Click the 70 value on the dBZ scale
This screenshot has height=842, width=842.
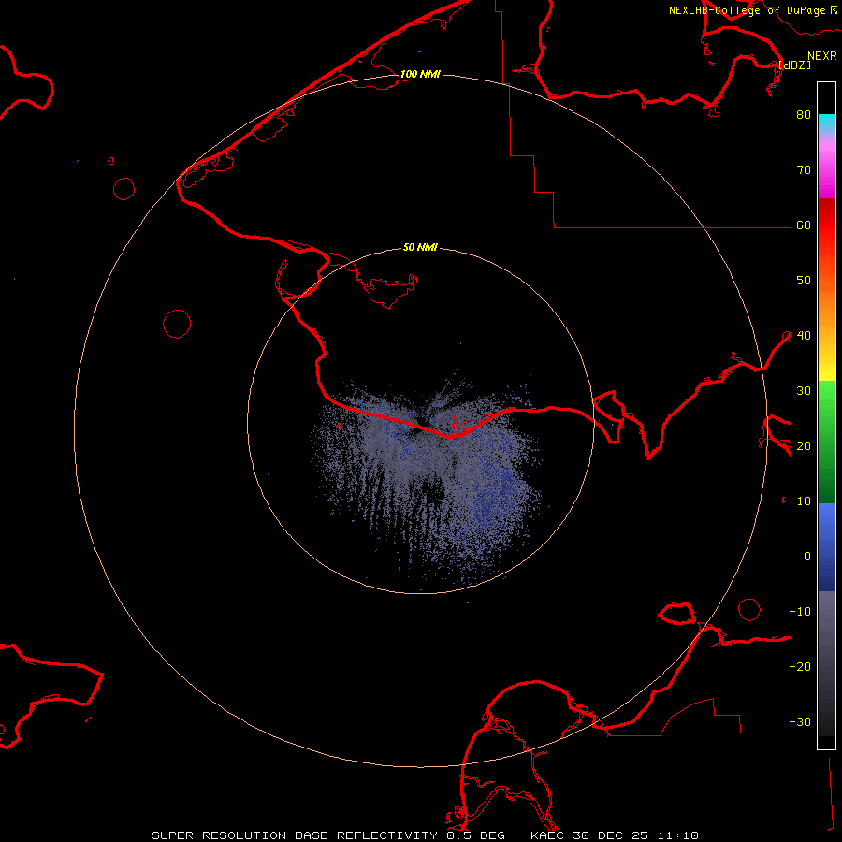pos(804,169)
